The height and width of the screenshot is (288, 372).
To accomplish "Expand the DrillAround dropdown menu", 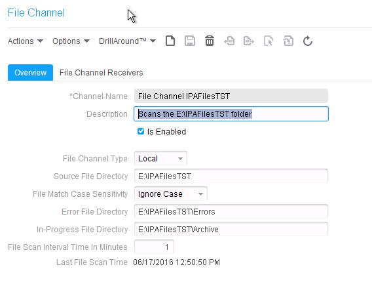I will pos(127,41).
